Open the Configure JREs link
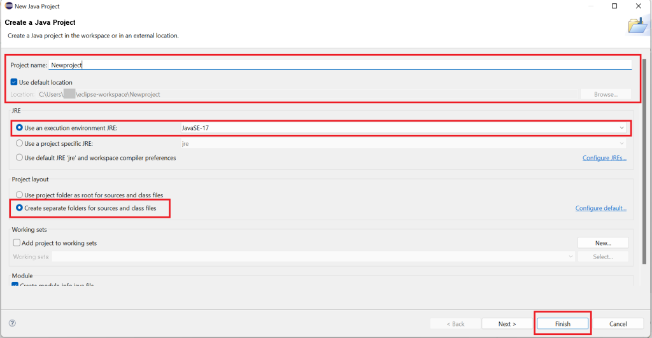This screenshot has height=338, width=652. click(604, 158)
